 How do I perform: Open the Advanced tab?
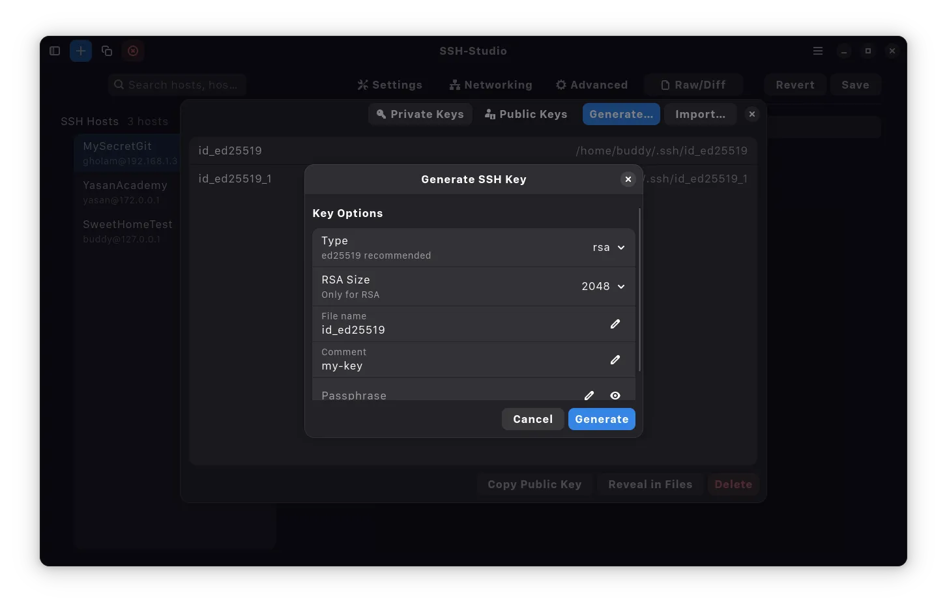[592, 85]
